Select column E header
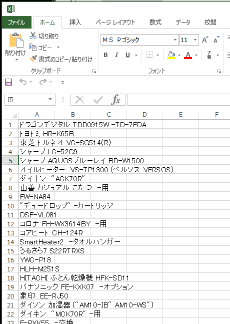Image resolution: width=230 pixels, height=324 pixels. pyautogui.click(x=180, y=115)
